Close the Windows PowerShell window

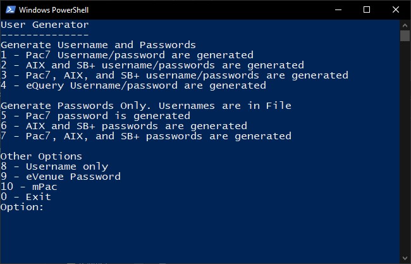click(396, 9)
